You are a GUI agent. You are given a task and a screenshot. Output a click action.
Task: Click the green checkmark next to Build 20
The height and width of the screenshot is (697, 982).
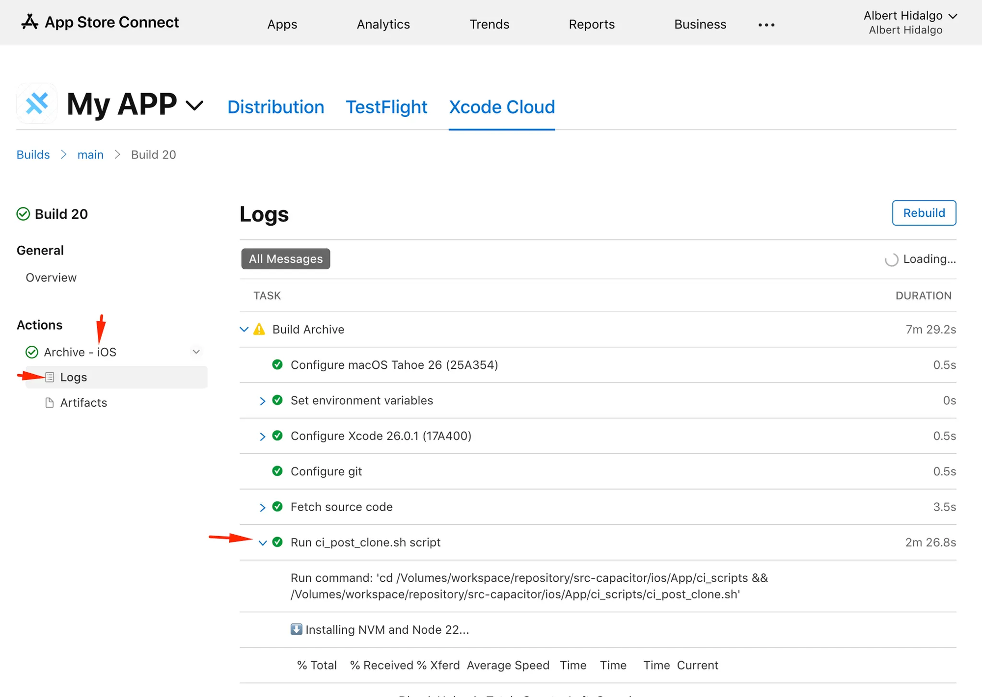[x=23, y=214]
